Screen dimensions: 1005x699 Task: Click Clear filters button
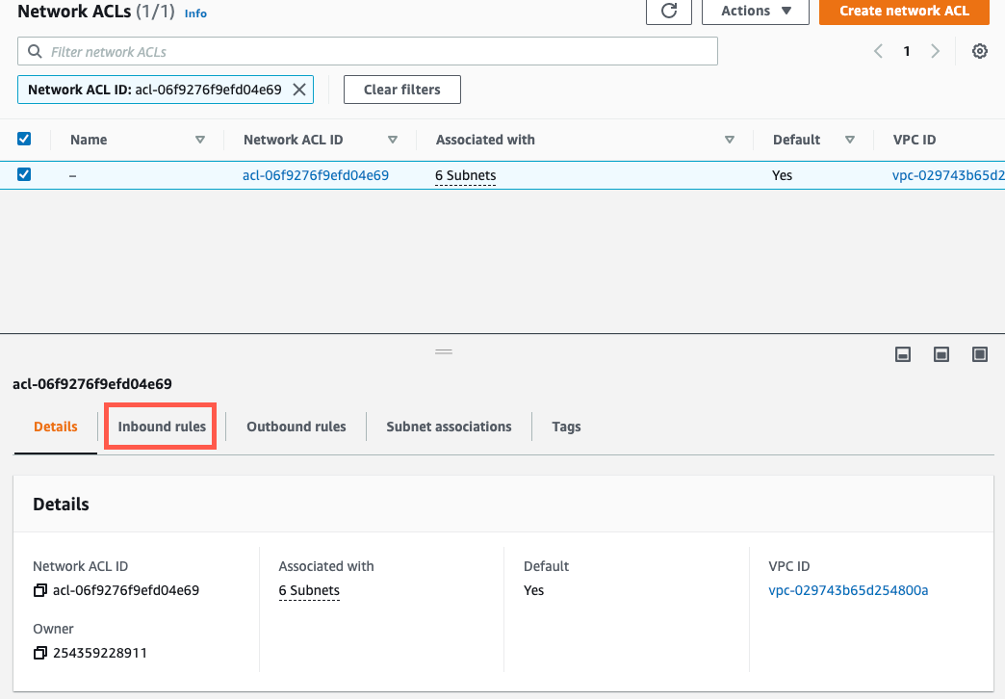tap(401, 90)
